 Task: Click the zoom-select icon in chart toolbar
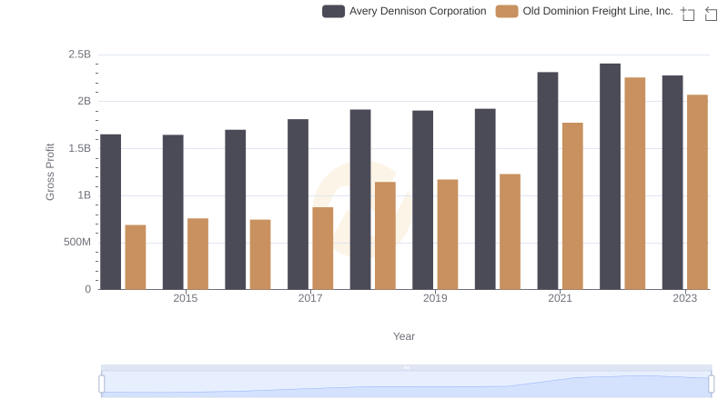688,14
